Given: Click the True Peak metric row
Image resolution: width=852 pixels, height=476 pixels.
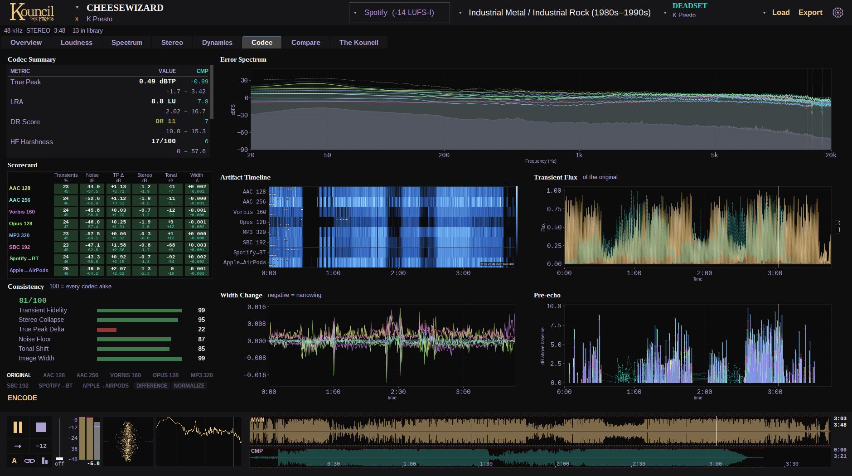Looking at the screenshot, I should [109, 86].
